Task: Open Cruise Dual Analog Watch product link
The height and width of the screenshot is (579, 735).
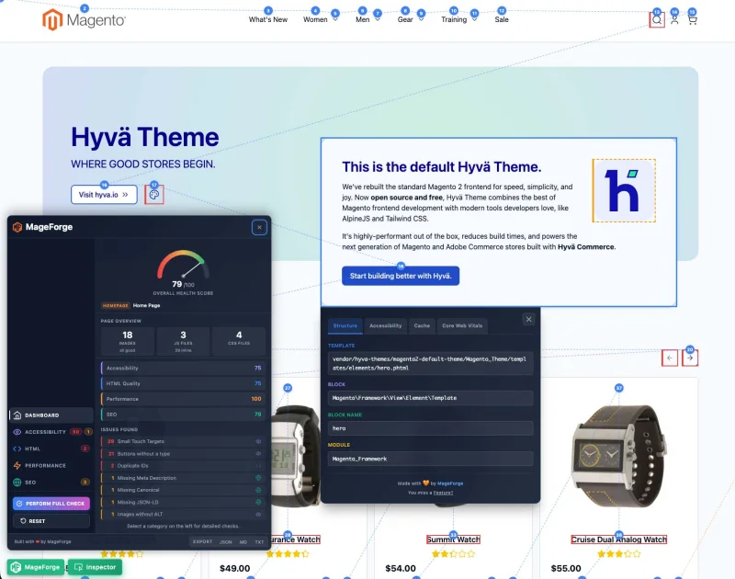Action: point(618,539)
